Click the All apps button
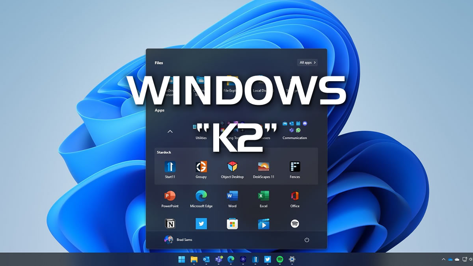The image size is (473, 266). point(307,62)
